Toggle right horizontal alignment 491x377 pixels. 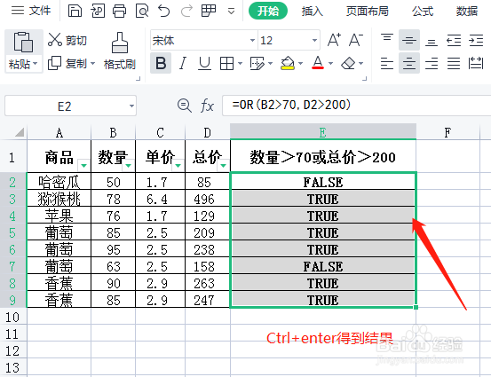[x=432, y=63]
